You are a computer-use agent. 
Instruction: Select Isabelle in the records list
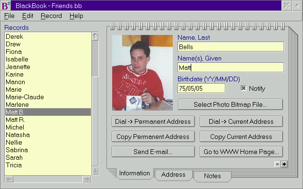click(x=48, y=59)
